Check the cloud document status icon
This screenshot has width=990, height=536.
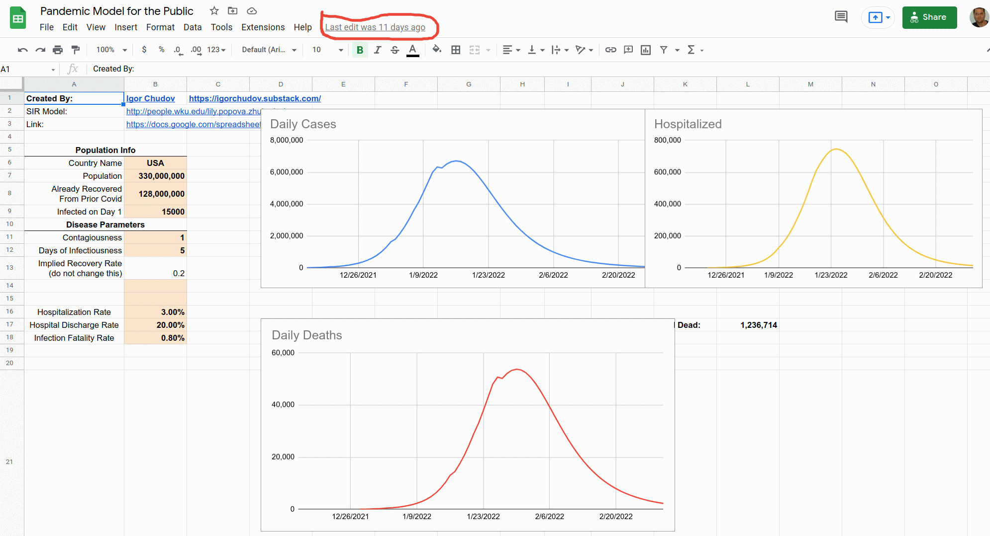point(252,10)
